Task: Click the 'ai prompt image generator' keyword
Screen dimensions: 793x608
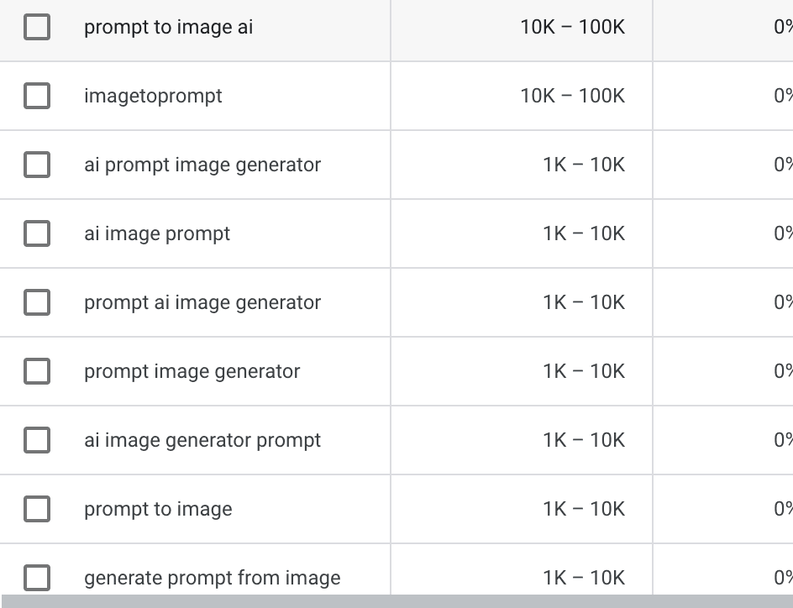Action: [202, 165]
